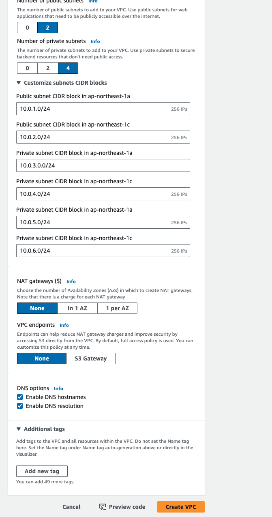
Task: Focus the 10.0.1.0/24 public subnet field
Action: pos(103,109)
